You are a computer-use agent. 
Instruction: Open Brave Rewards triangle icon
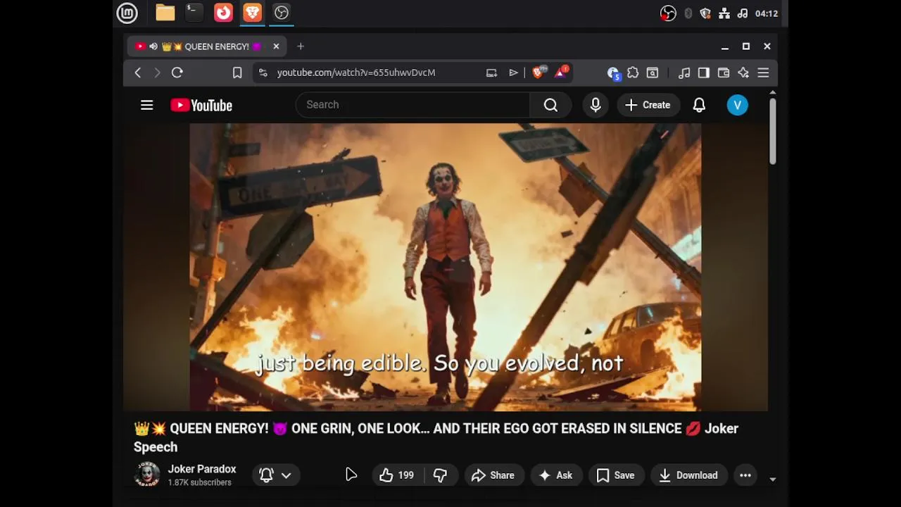tap(561, 73)
